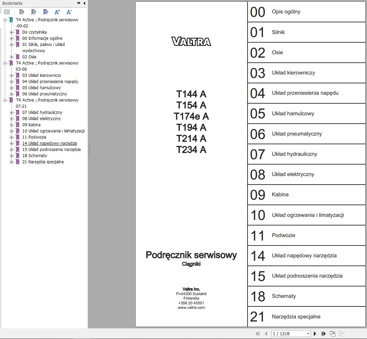Expand the '08 Układ elektryczny' bookmark
This screenshot has width=367, height=339.
tap(11, 119)
